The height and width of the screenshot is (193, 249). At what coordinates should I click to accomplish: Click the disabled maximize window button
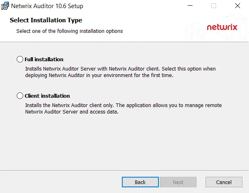[214, 6]
